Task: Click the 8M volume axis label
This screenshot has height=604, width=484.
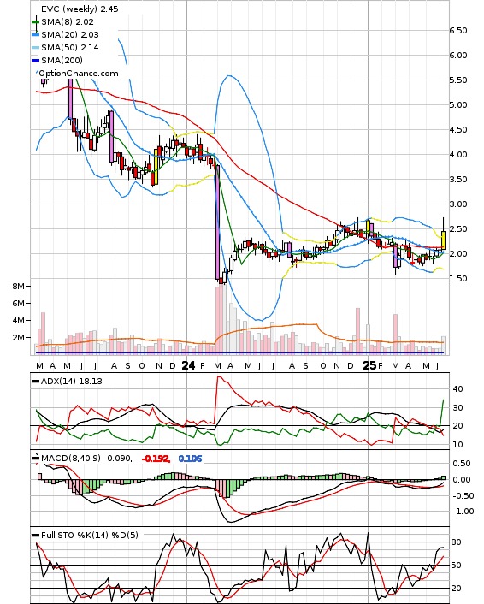Action: [x=18, y=287]
